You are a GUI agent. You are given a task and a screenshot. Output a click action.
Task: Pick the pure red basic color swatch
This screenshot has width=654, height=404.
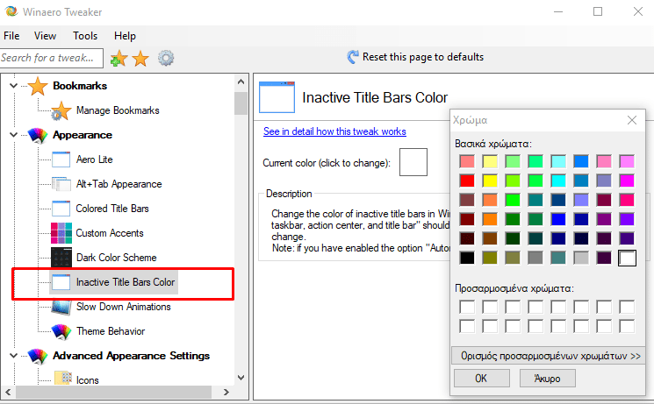(x=467, y=181)
